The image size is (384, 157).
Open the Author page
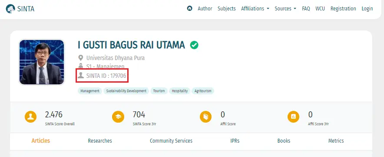click(205, 9)
